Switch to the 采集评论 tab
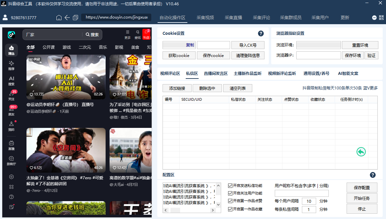The image size is (386, 219). pos(261,18)
